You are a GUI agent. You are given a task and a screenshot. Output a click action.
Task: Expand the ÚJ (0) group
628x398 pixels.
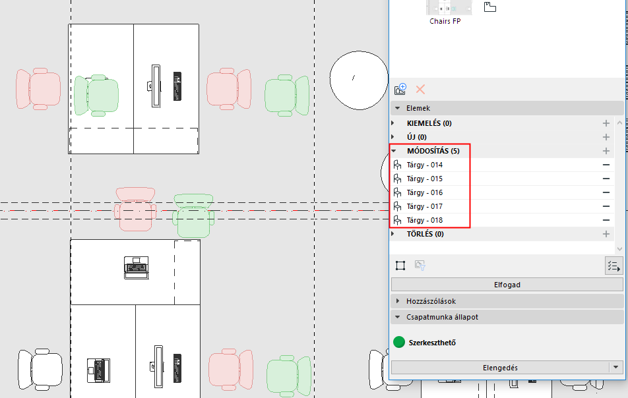(392, 137)
